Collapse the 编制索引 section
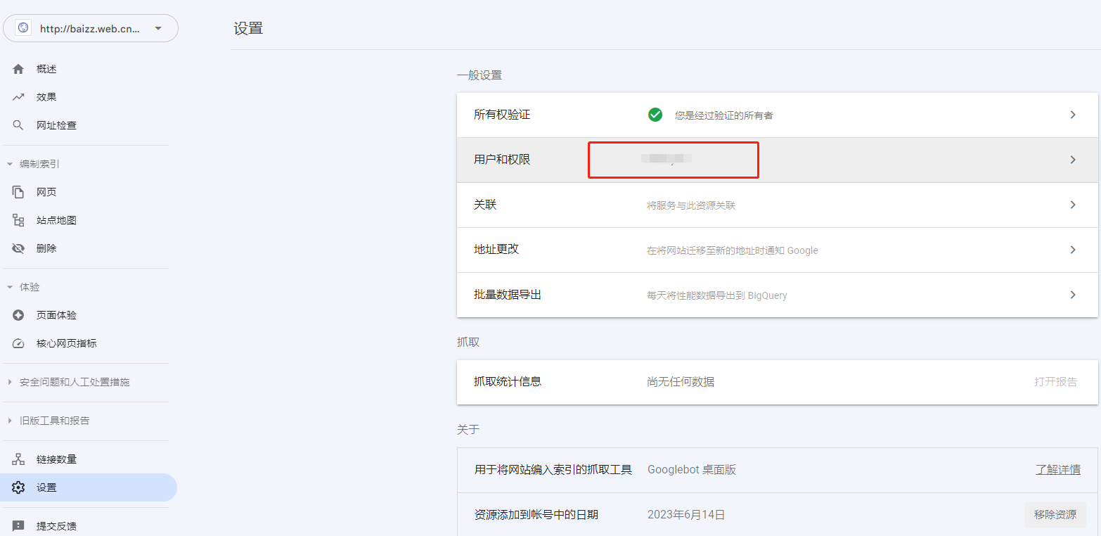Viewport: 1101px width, 536px height. [10, 164]
